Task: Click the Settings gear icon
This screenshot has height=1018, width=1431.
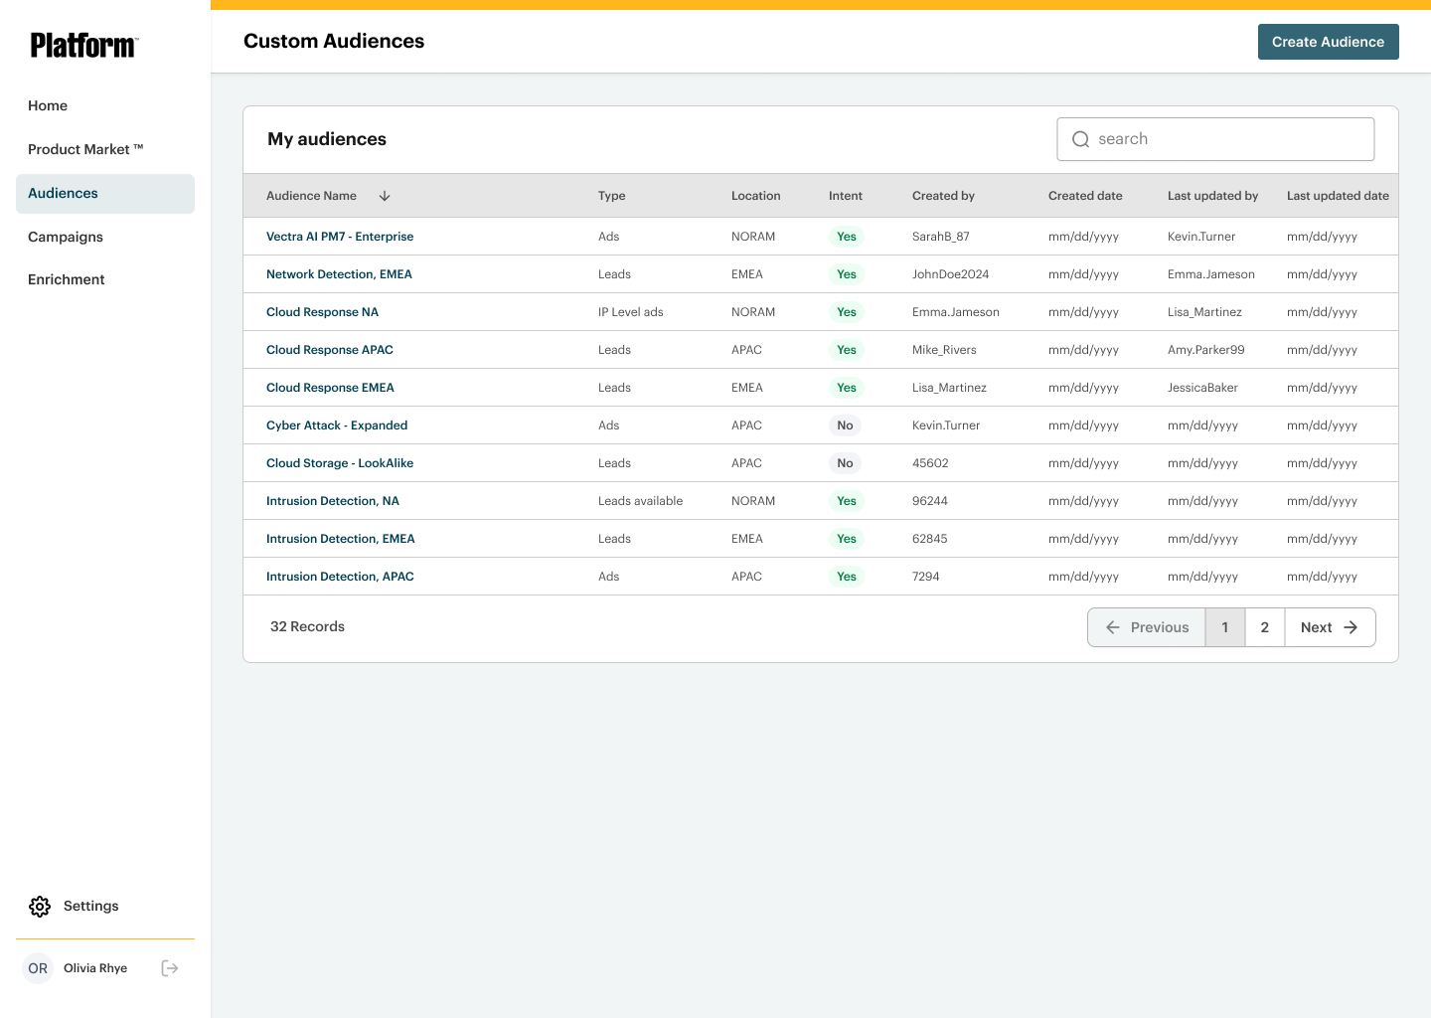Action: (x=40, y=907)
